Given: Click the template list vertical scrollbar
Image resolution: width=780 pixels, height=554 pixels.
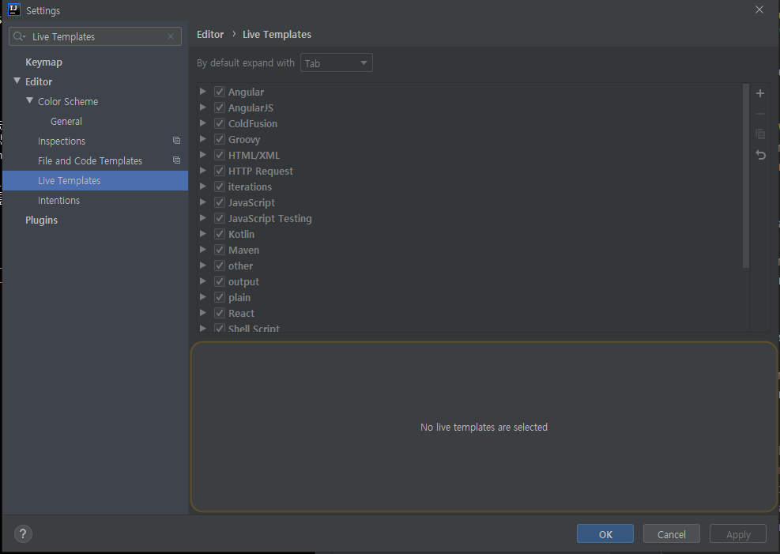Looking at the screenshot, I should coord(746,175).
